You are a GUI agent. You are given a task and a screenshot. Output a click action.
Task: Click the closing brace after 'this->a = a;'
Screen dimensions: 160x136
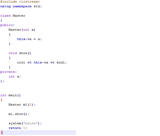[10, 44]
